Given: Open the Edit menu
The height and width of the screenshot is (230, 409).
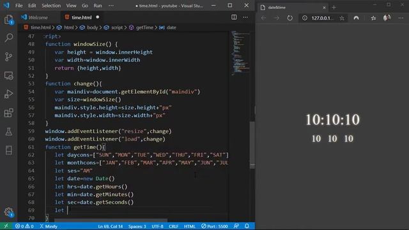Looking at the screenshot, I should click(32, 6).
